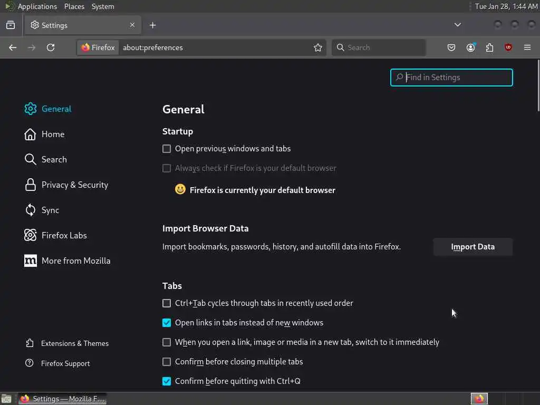The image size is (540, 405).
Task: Open the Firefox account icon
Action: pyautogui.click(x=470, y=47)
